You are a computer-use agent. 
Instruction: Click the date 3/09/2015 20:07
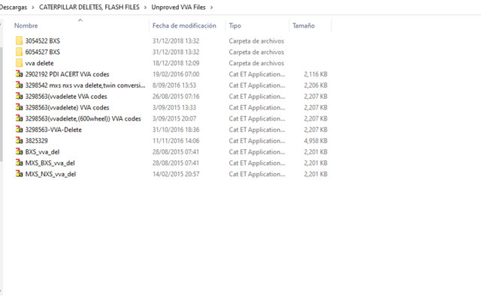(x=174, y=118)
